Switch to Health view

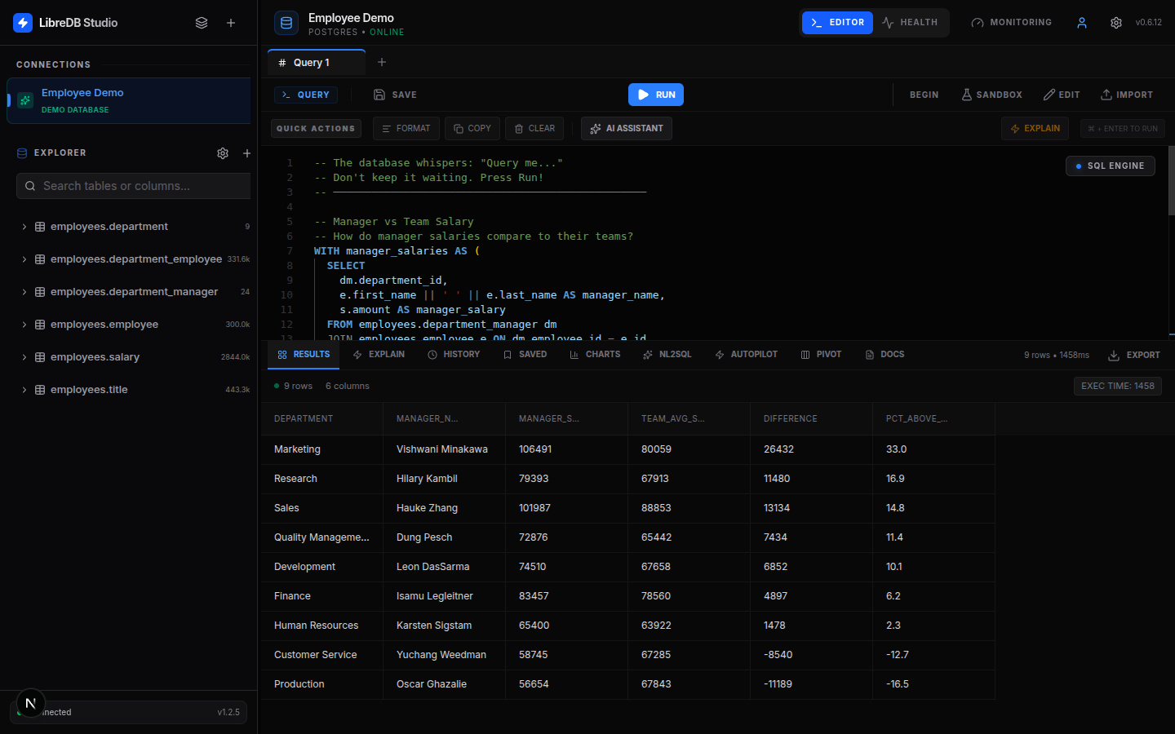910,23
